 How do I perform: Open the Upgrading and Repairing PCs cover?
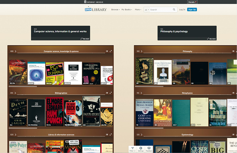click(91, 74)
